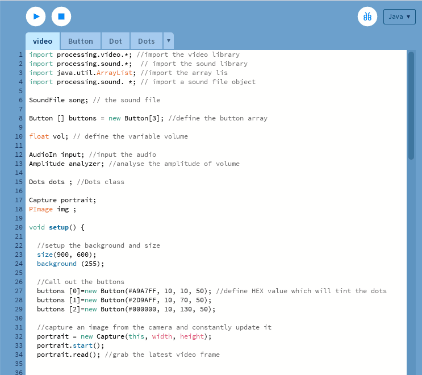Click hex color #000000 in code

pos(142,309)
